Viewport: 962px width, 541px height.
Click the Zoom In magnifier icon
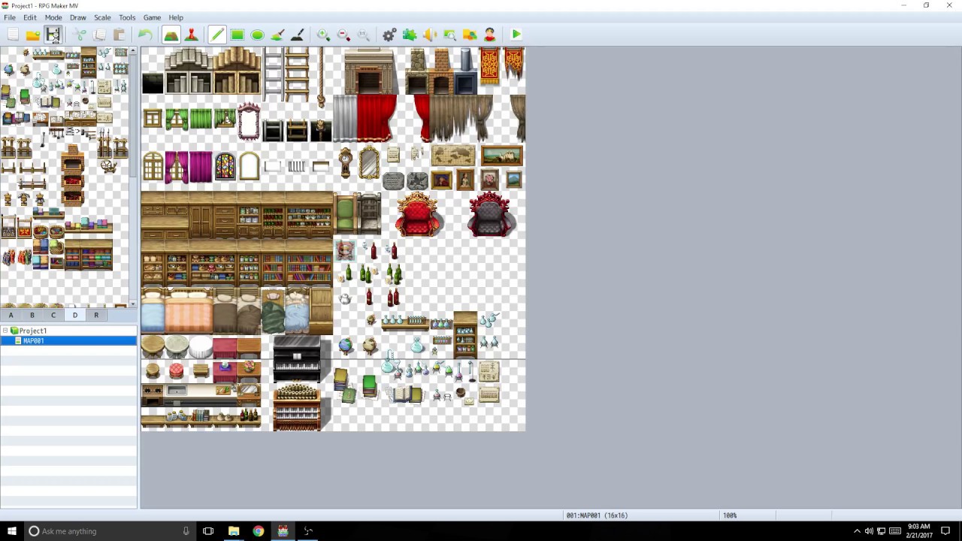[x=323, y=35]
